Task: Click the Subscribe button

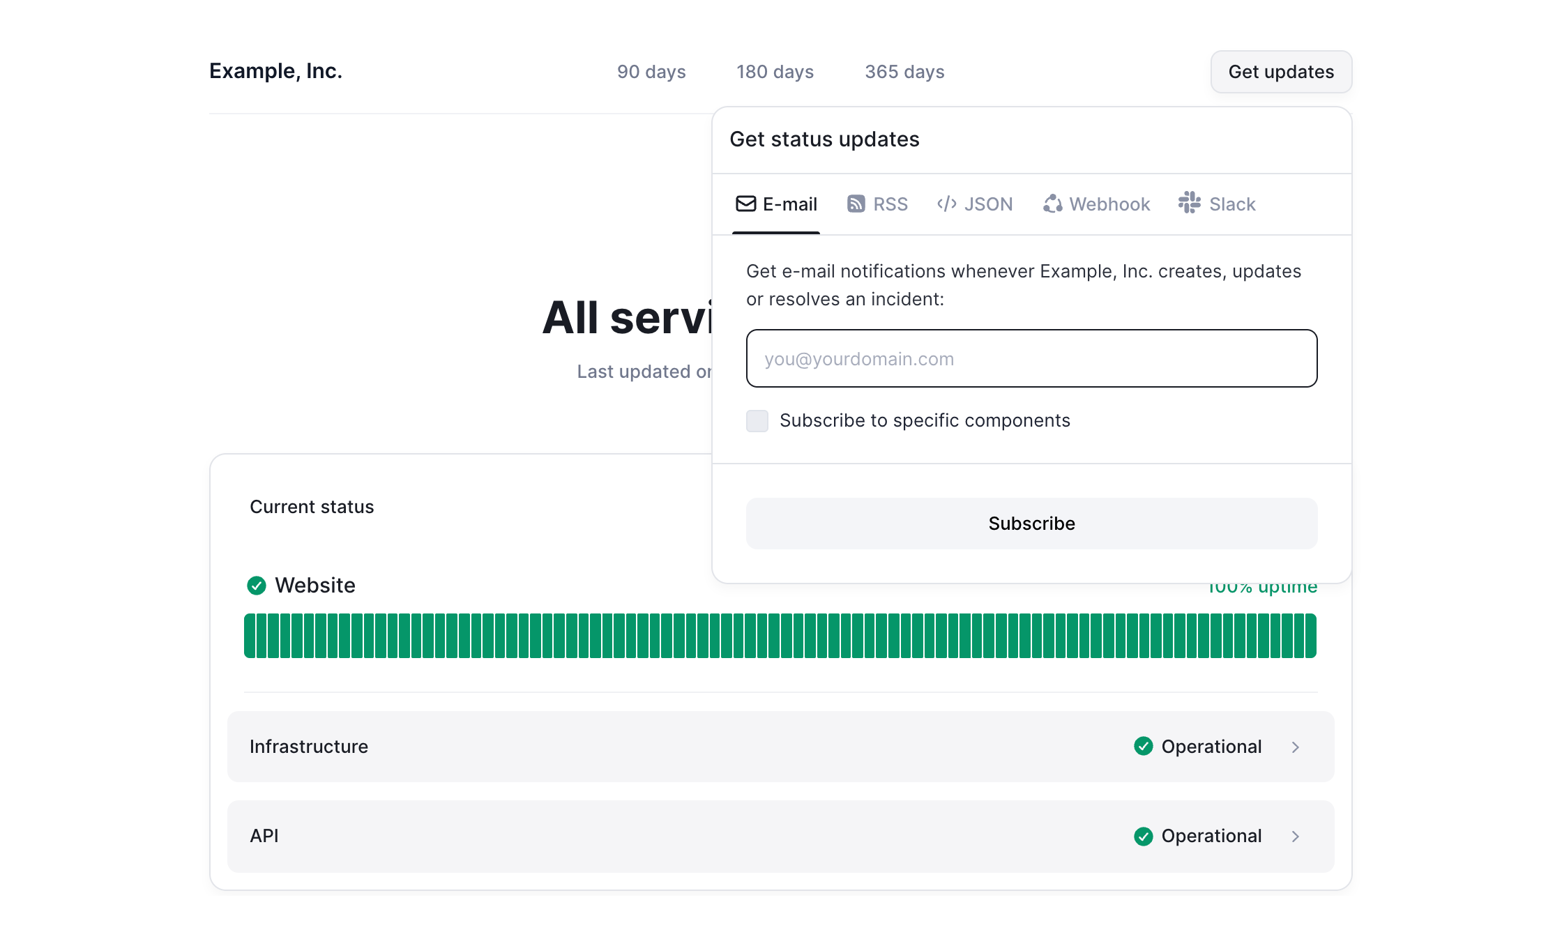Action: pyautogui.click(x=1032, y=524)
